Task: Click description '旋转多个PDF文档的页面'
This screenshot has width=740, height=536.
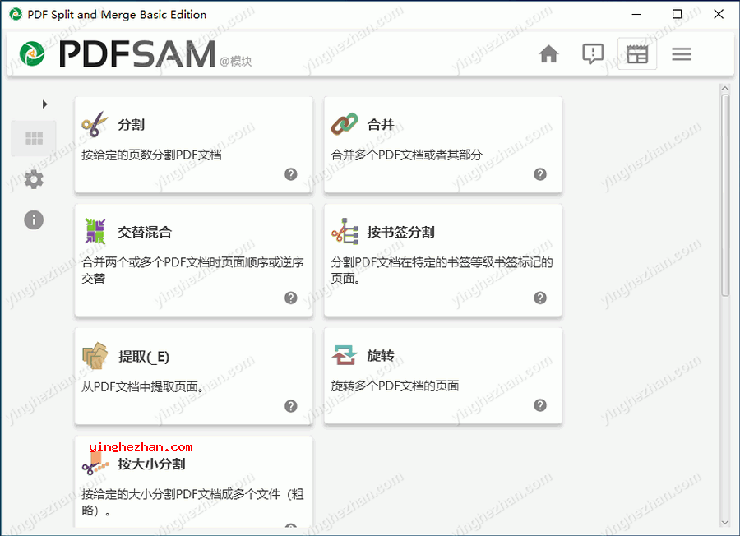Action: [395, 386]
